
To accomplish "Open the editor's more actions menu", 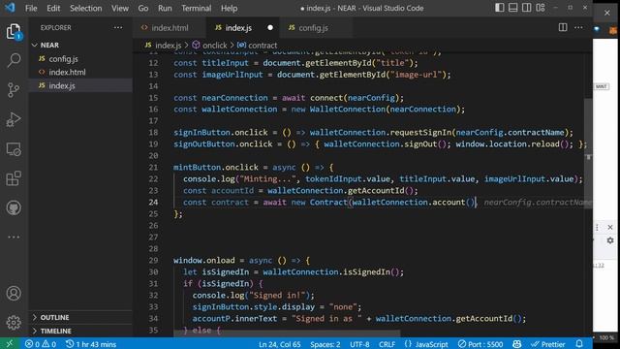I will 578,28.
